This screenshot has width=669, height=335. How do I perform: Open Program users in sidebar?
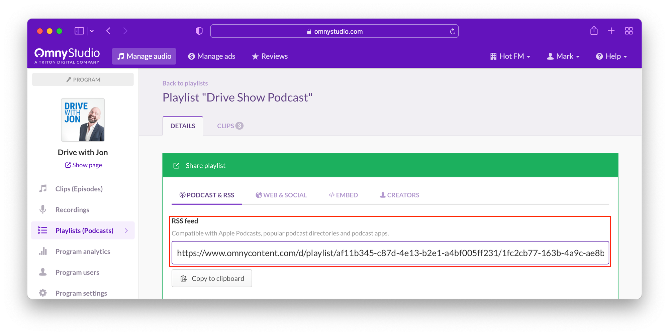(77, 272)
